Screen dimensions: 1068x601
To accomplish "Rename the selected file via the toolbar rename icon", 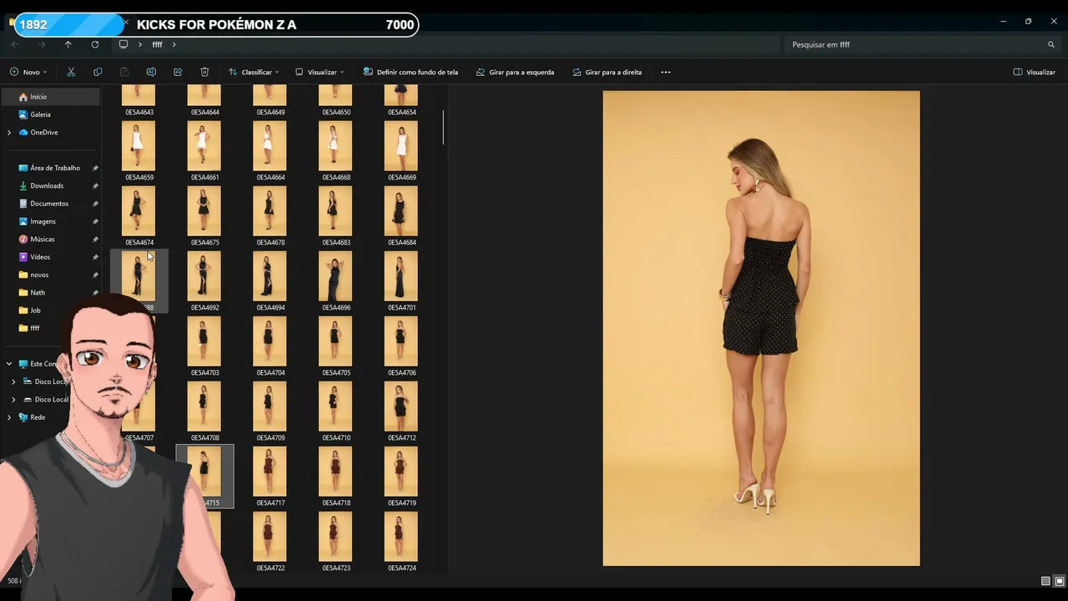I will [151, 72].
